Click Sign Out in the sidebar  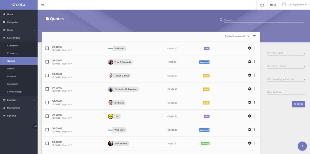point(19,116)
